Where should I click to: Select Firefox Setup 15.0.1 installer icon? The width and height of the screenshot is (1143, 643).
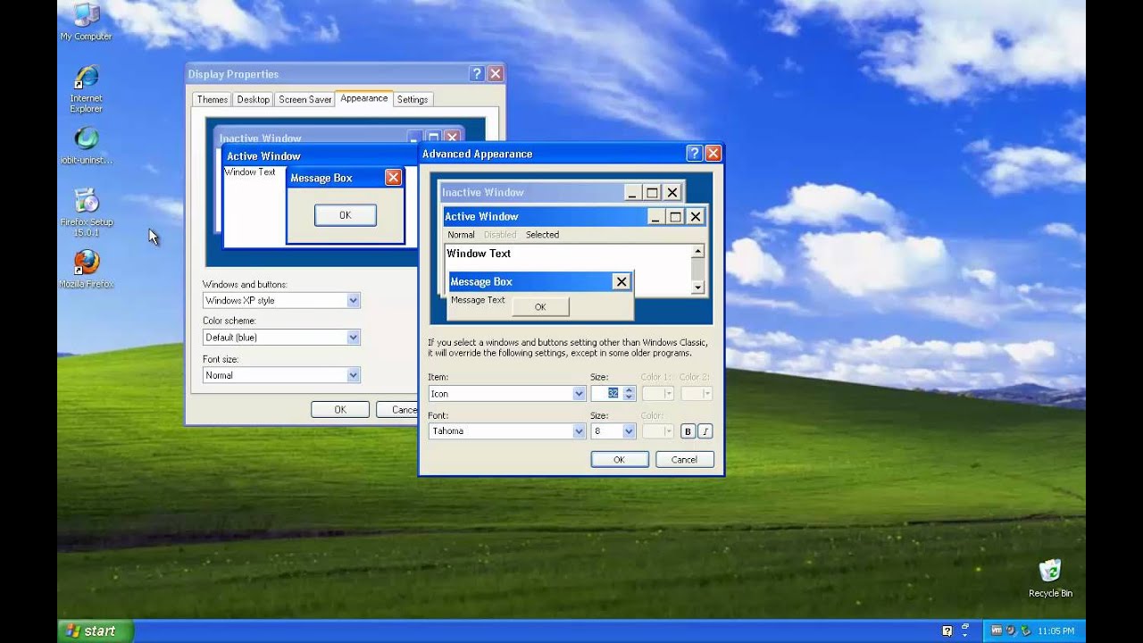pos(87,212)
